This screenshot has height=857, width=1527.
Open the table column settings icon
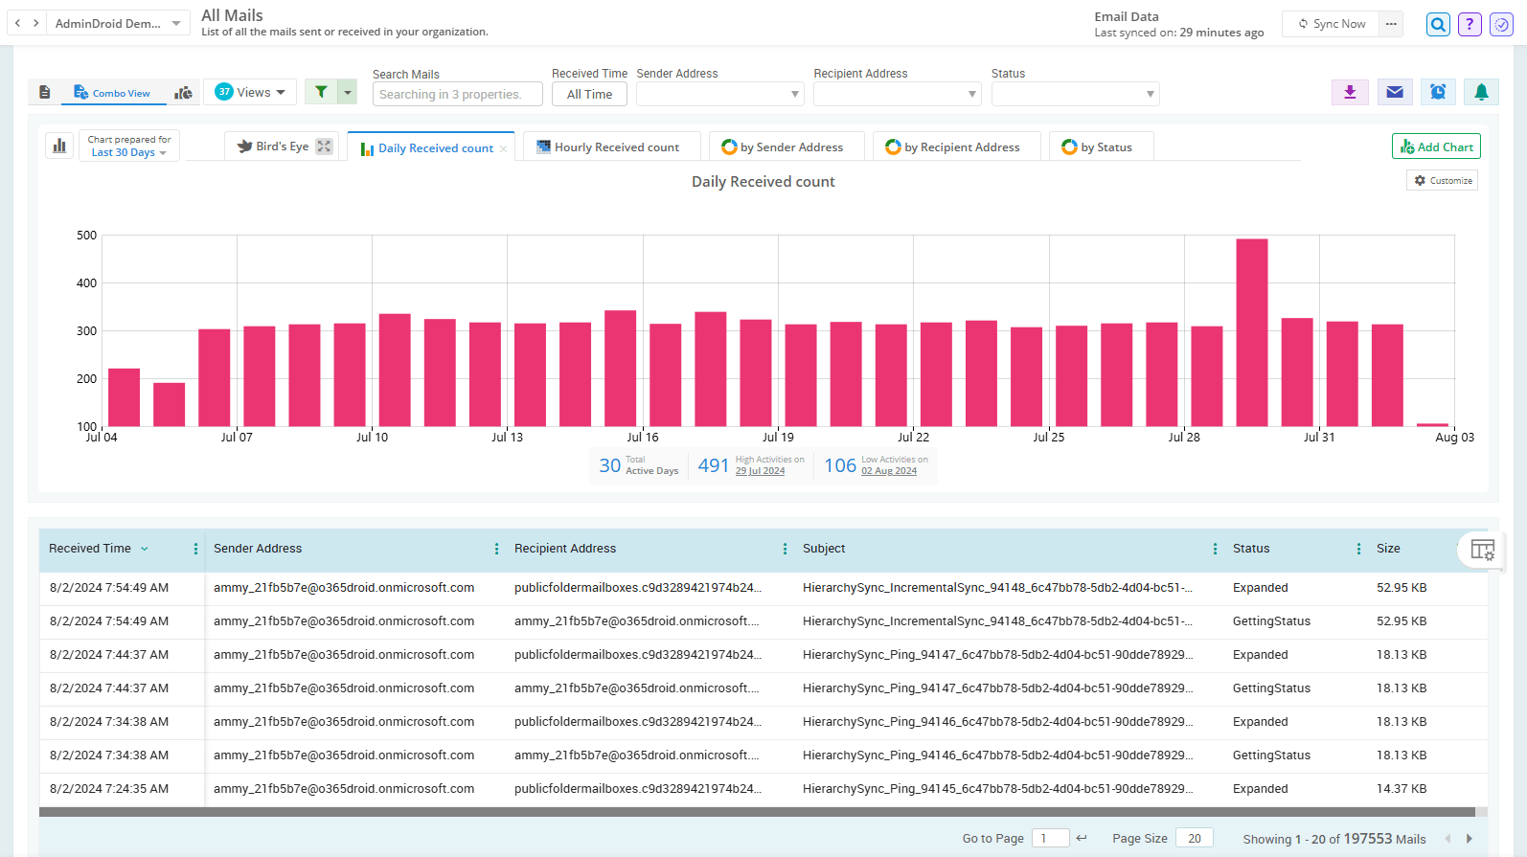point(1482,550)
